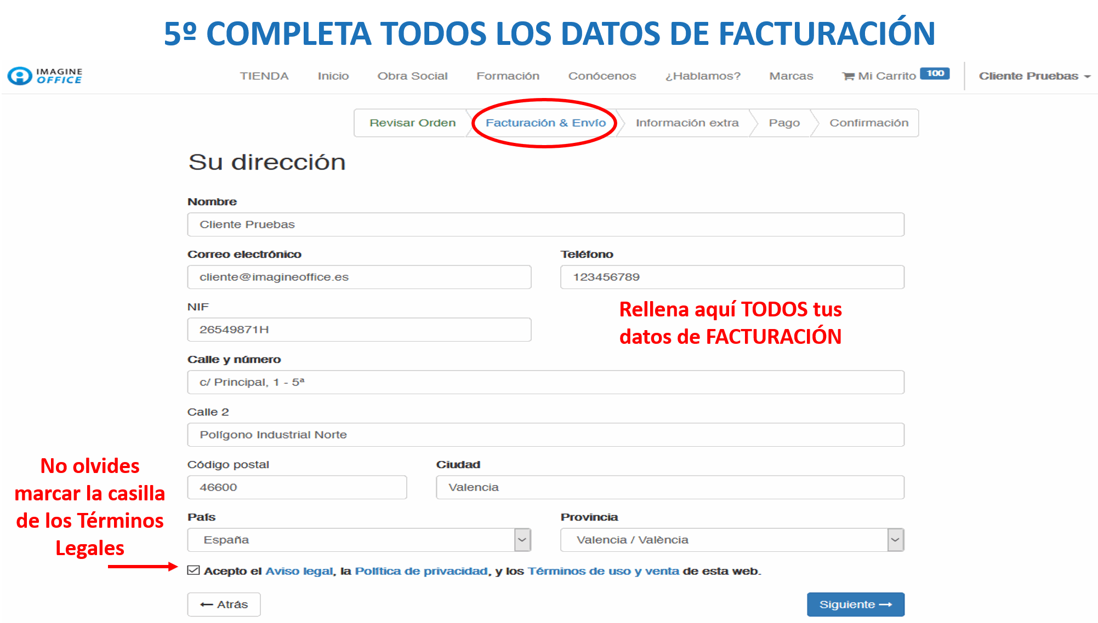This screenshot has width=1098, height=623.
Task: Open the shopping cart icon
Action: 848,77
